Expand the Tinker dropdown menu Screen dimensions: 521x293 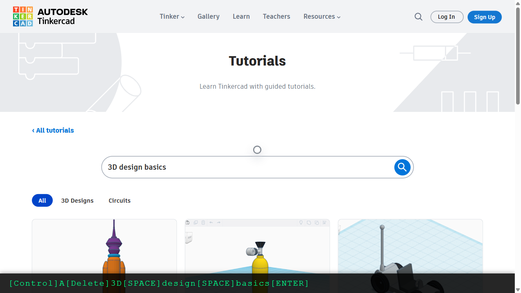coord(172,17)
